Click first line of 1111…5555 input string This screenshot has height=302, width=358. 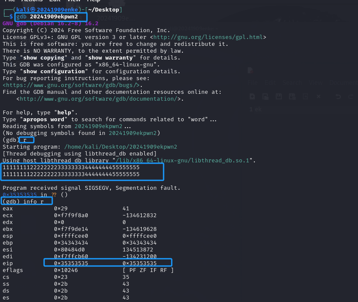(71, 167)
